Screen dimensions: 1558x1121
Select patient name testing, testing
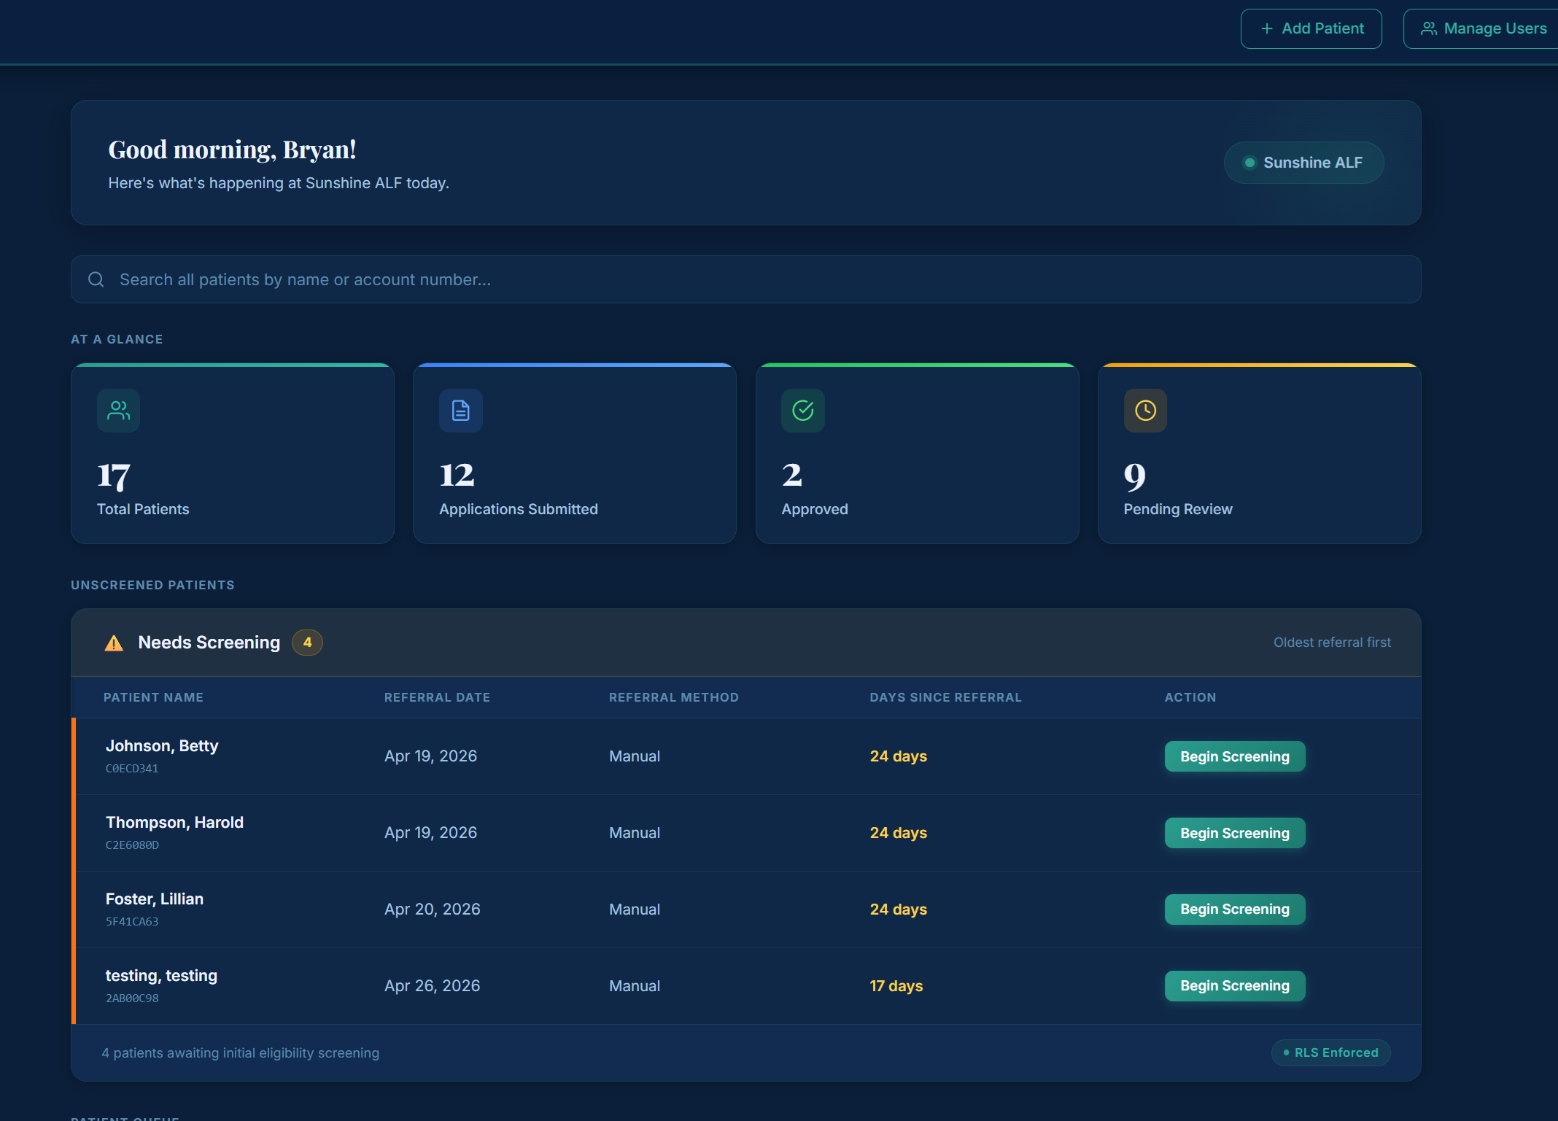click(161, 976)
